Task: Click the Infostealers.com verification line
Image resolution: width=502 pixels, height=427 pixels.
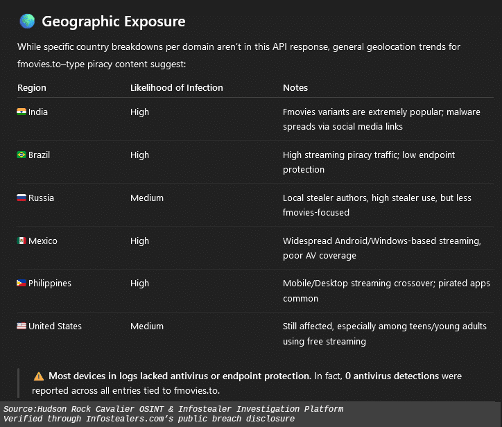Action: pyautogui.click(x=149, y=419)
